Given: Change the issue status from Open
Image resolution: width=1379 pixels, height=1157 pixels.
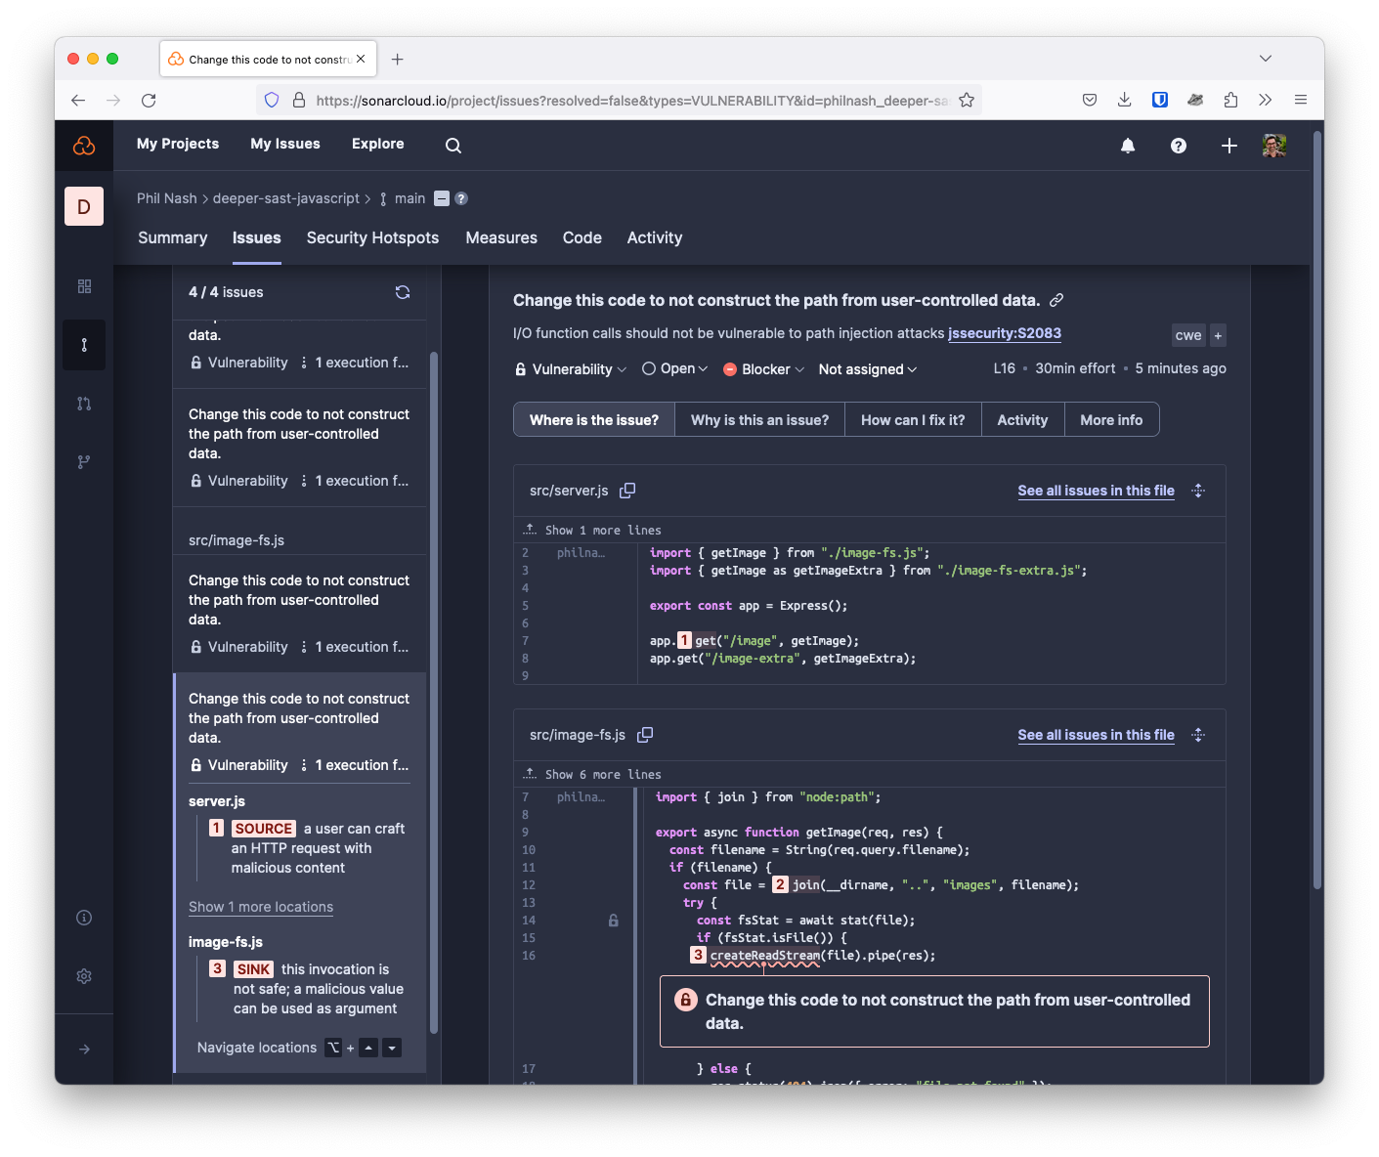Looking at the screenshot, I should click(x=675, y=369).
